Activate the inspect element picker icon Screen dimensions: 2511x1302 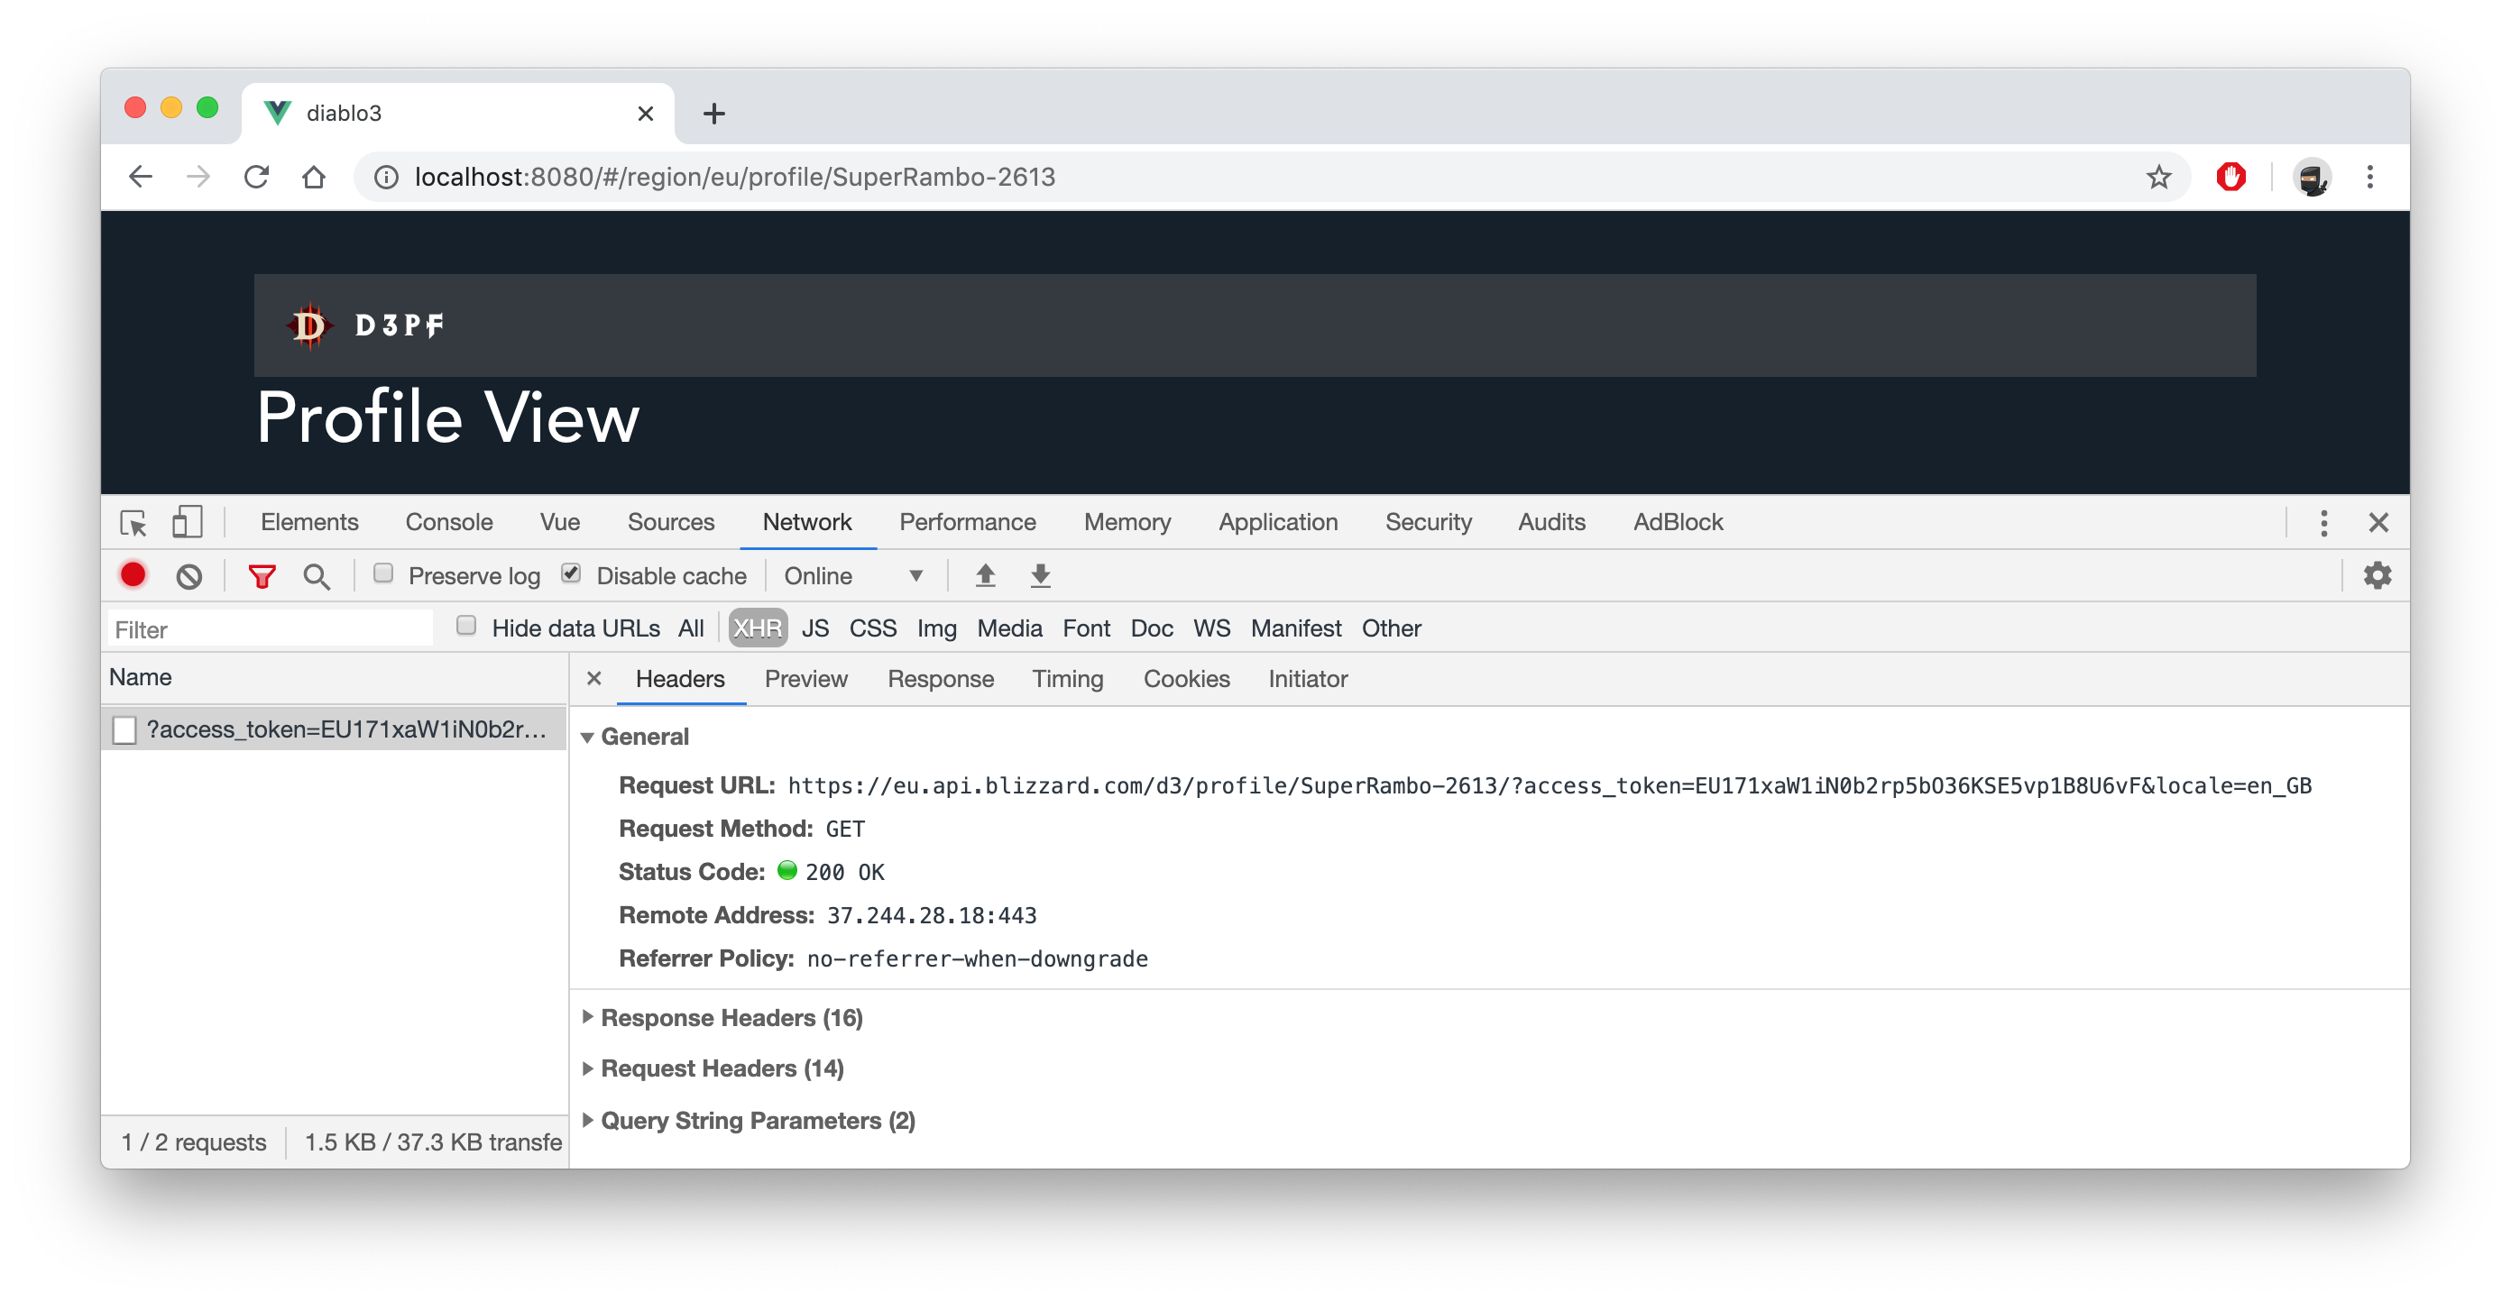point(133,522)
